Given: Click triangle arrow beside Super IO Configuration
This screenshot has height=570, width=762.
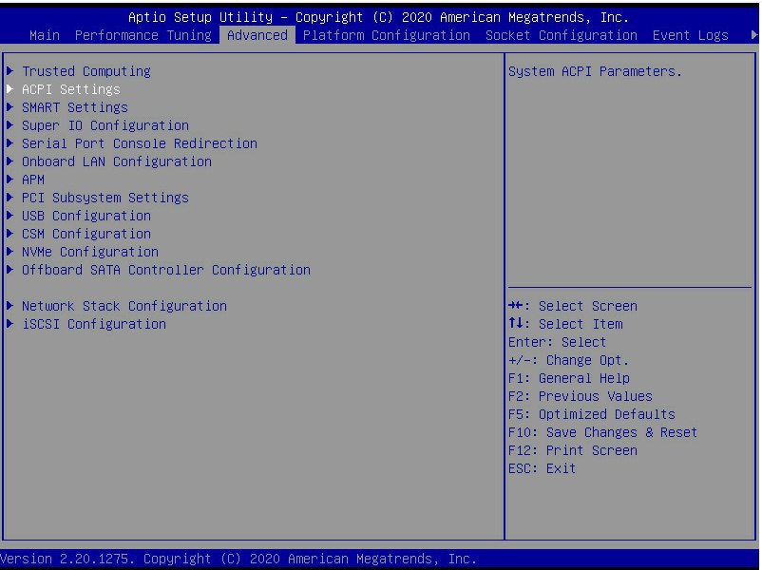Looking at the screenshot, I should tap(10, 124).
